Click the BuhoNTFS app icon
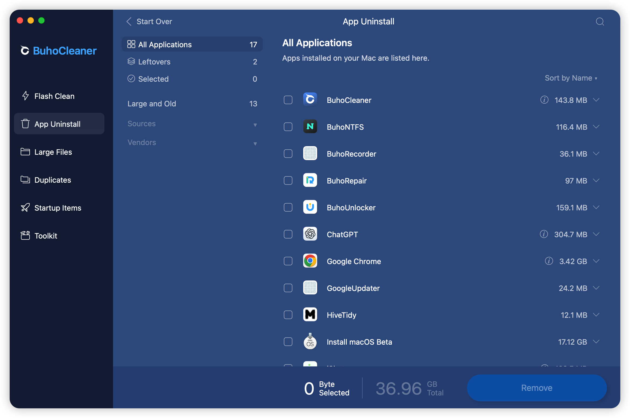 point(310,127)
